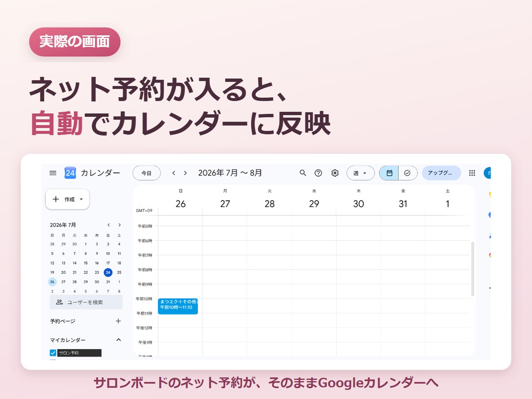Viewport: 532px width, 399px height.
Task: Open the help question mark icon
Action: (x=318, y=173)
